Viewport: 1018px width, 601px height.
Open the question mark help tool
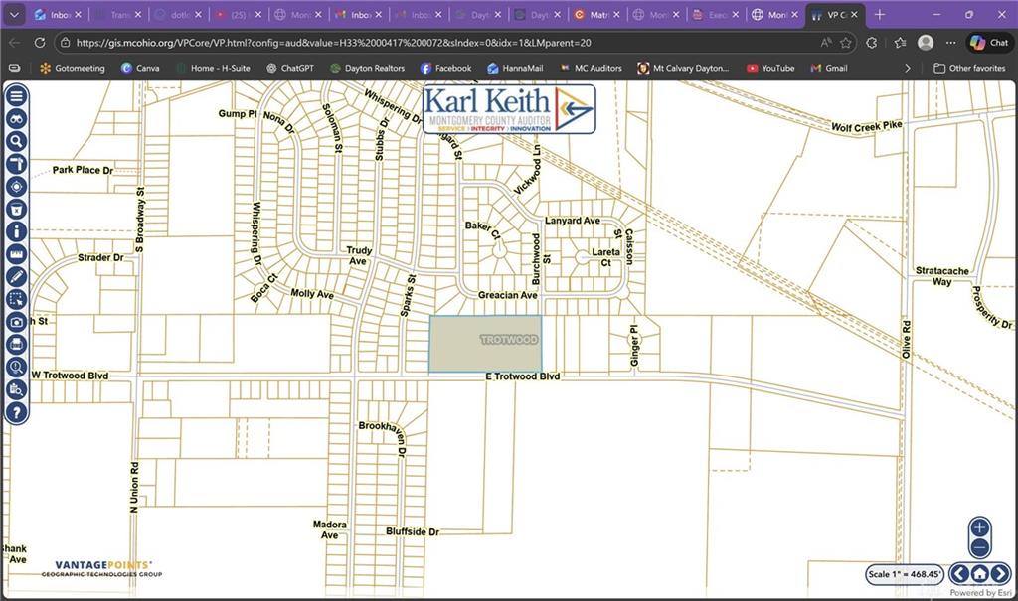coord(16,412)
